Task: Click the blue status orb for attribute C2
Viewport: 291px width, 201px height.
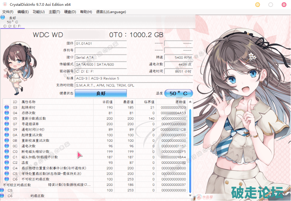Action: pos(6,163)
